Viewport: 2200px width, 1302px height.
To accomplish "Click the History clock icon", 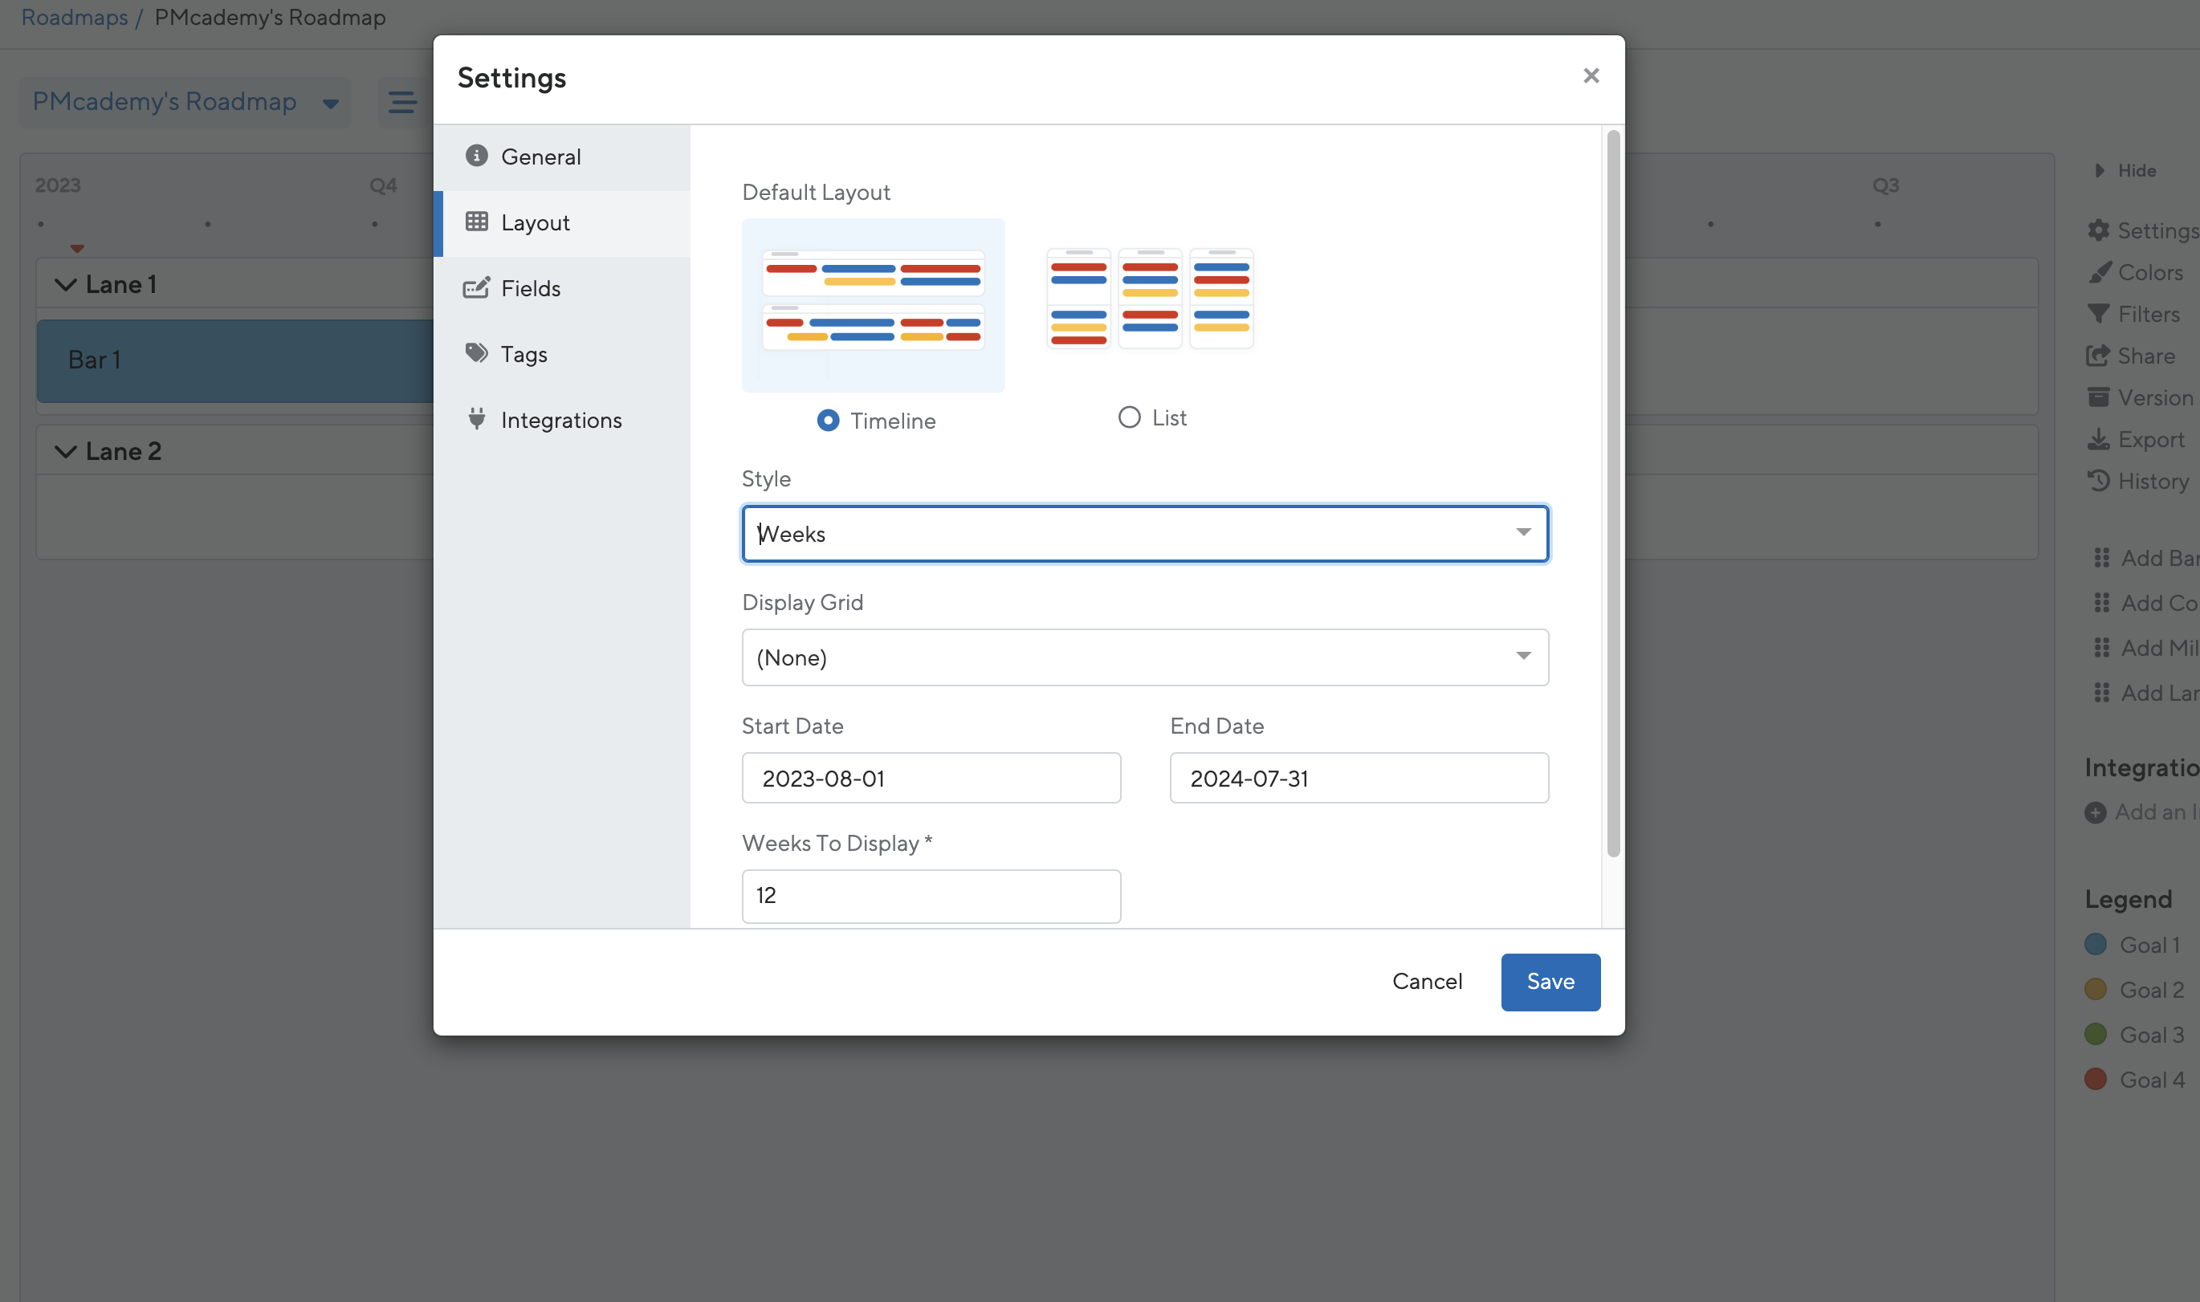I will click(x=2098, y=481).
